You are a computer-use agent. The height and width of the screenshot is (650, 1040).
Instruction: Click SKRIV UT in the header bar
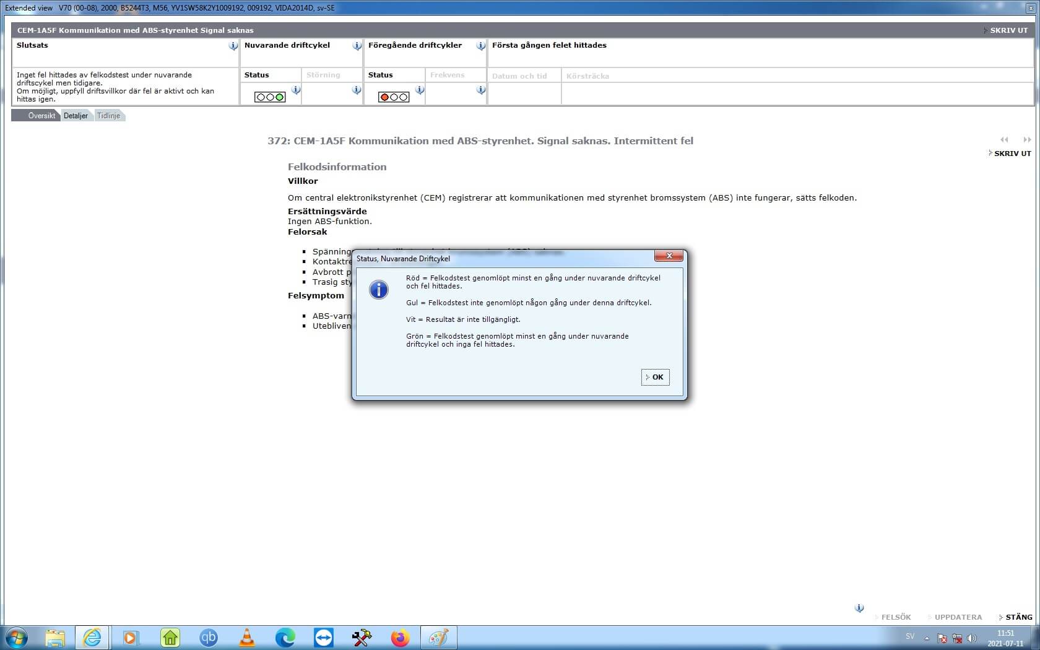1008,30
